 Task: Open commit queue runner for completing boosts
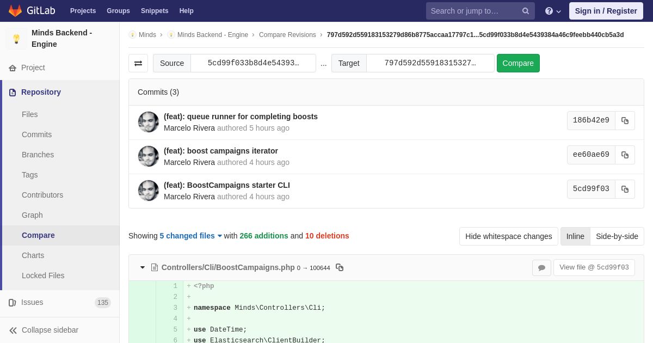click(x=241, y=117)
